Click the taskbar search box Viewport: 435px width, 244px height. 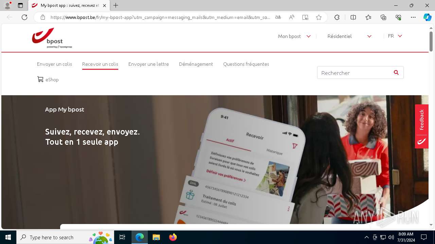point(66,237)
